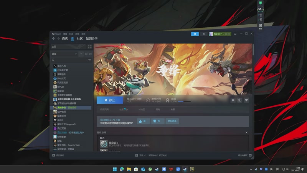Open the 帮助 menu
The width and height of the screenshot is (307, 173).
(x=83, y=34)
